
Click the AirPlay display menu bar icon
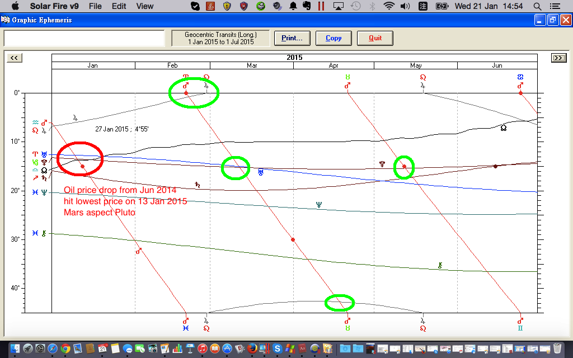[x=338, y=6]
